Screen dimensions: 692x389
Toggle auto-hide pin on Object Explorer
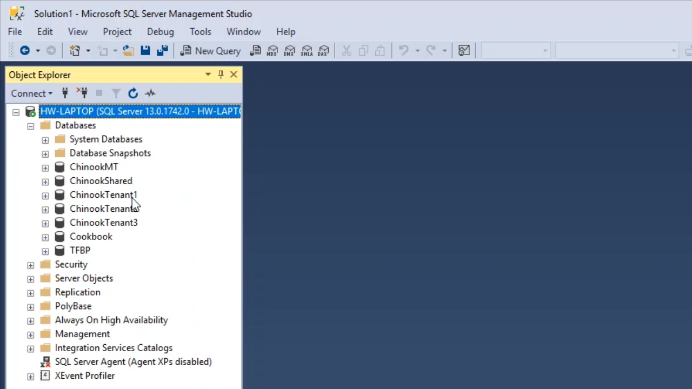click(221, 75)
